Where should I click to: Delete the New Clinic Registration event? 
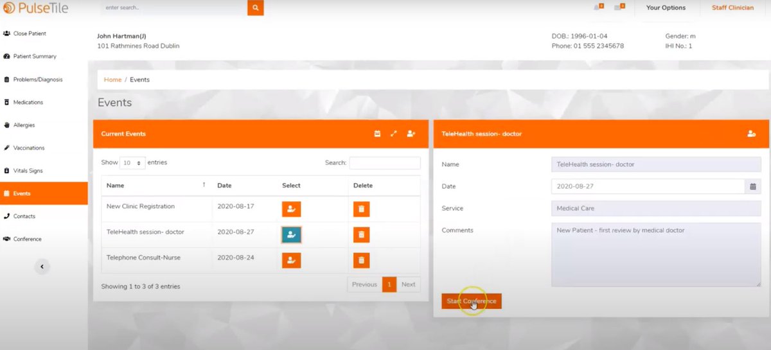pyautogui.click(x=361, y=209)
